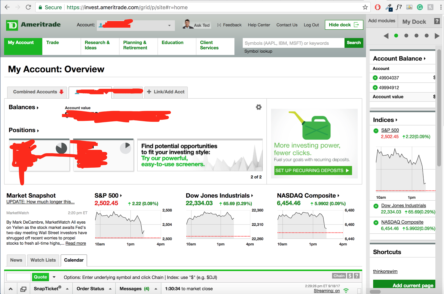Select the fourth dock page dot

427,35
